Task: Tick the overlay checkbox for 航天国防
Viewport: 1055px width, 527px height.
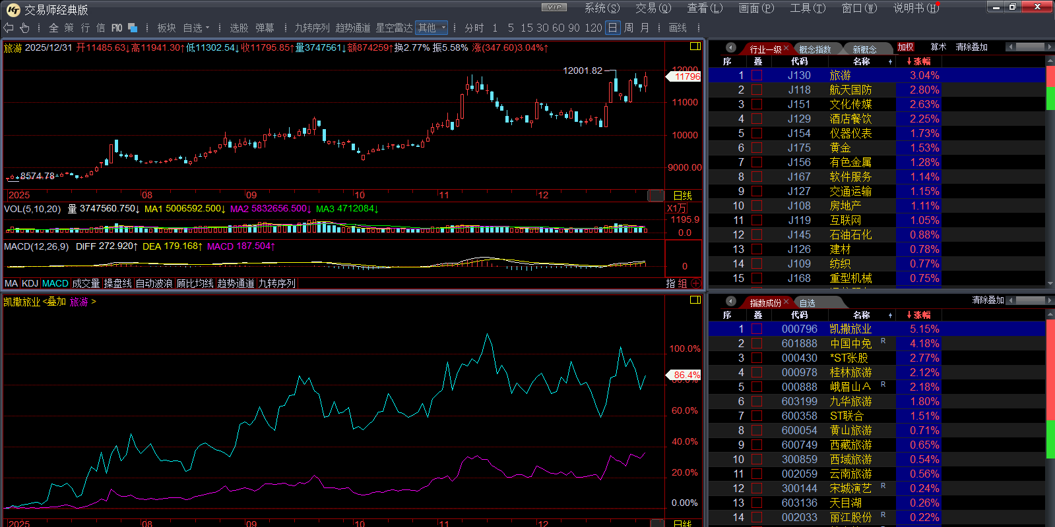Action: pyautogui.click(x=757, y=90)
